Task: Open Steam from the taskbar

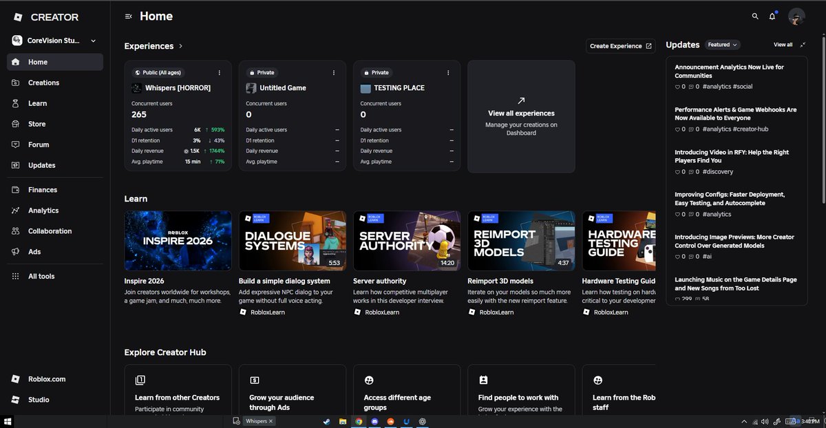Action: [328, 421]
